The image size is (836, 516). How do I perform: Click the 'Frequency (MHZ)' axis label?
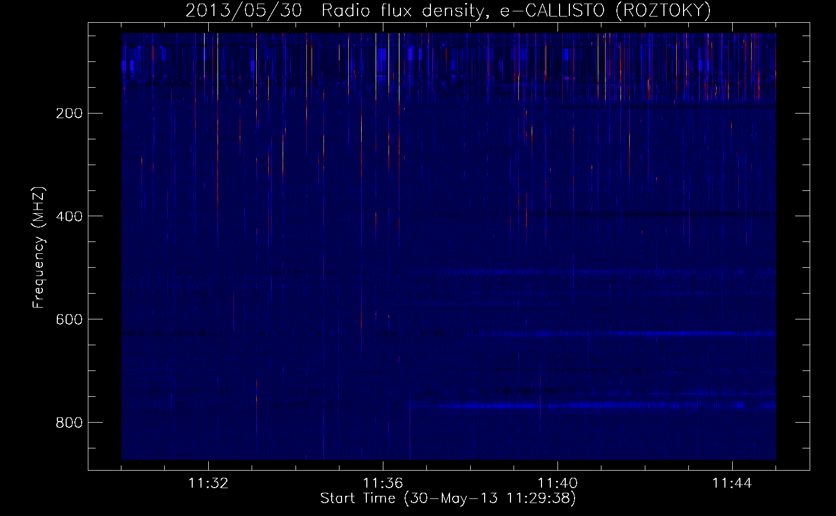[x=39, y=247]
